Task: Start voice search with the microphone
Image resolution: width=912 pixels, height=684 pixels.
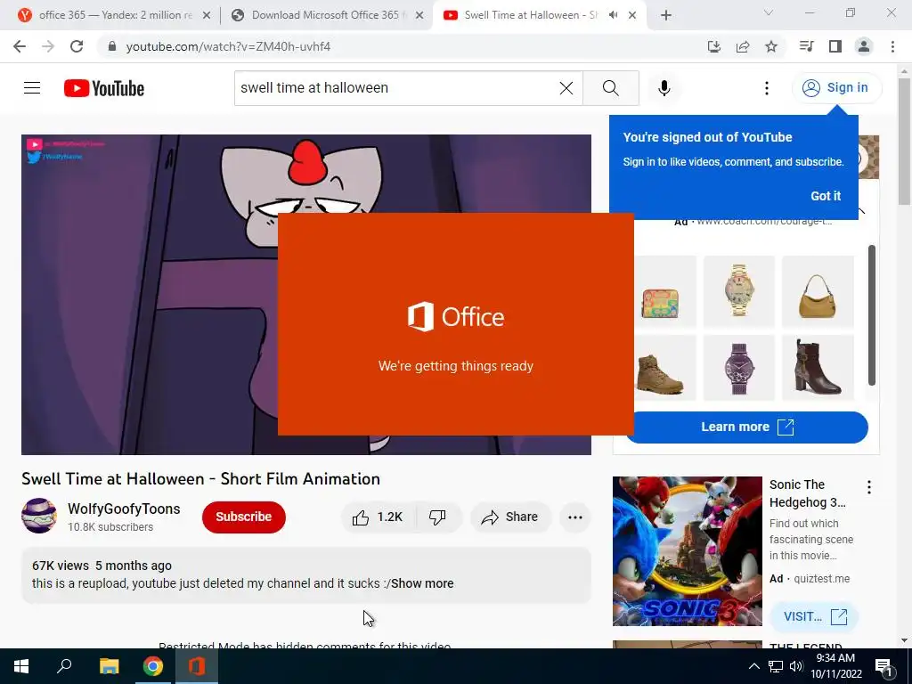Action: 664,88
